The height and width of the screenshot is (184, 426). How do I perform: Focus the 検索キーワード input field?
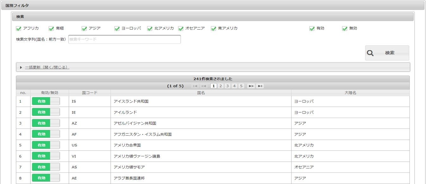point(125,39)
